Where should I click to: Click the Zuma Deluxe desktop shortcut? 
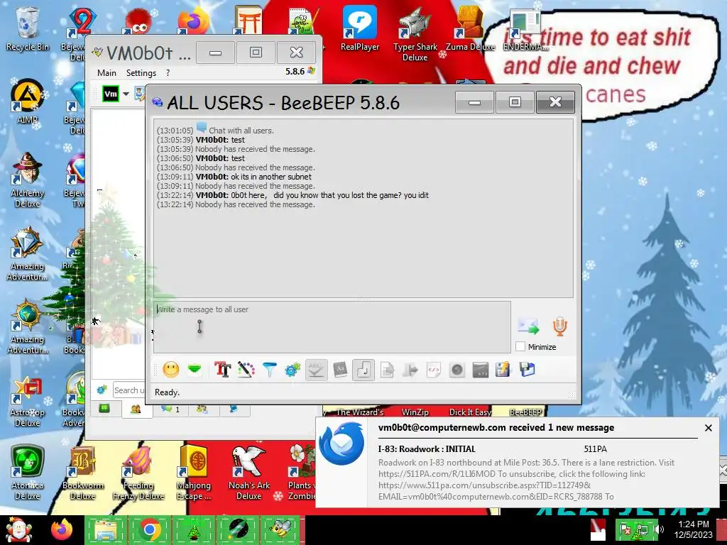coord(470,28)
